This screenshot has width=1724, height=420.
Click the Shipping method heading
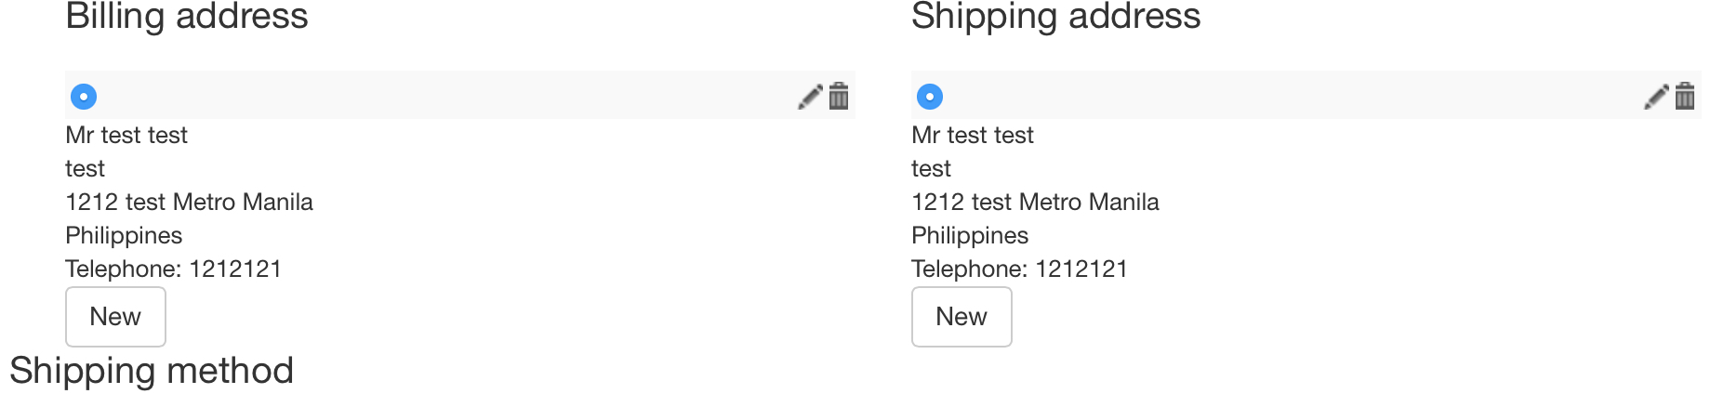coord(152,371)
